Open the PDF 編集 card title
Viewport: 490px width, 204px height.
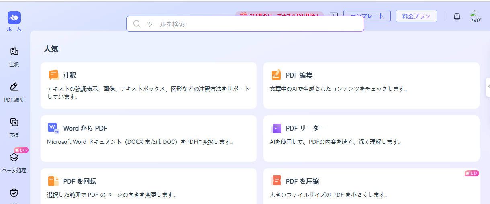pyautogui.click(x=299, y=75)
